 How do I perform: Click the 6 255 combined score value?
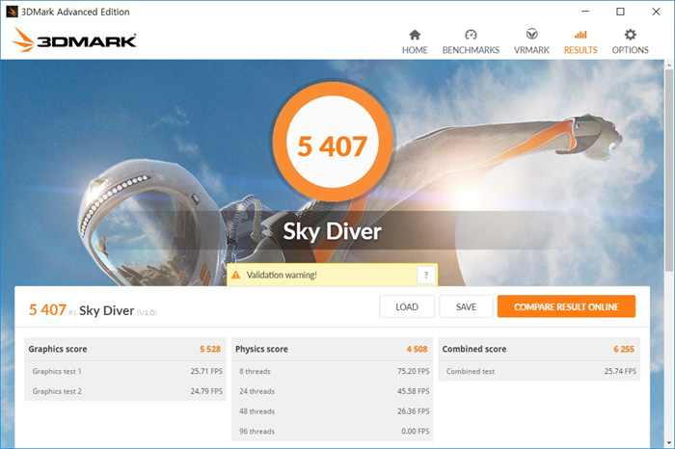[x=624, y=349]
